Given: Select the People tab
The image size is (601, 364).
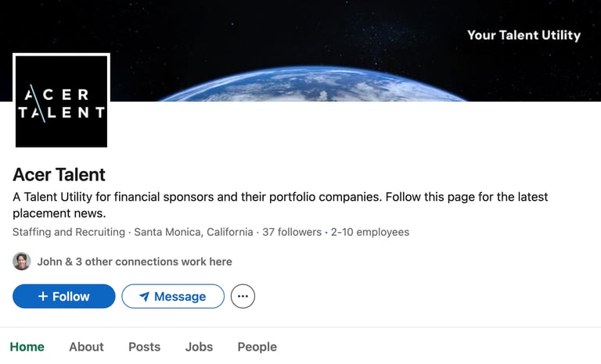Looking at the screenshot, I should [257, 347].
